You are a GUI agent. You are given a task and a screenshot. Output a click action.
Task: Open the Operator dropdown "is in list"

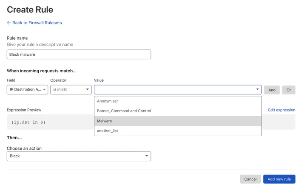[71, 90]
